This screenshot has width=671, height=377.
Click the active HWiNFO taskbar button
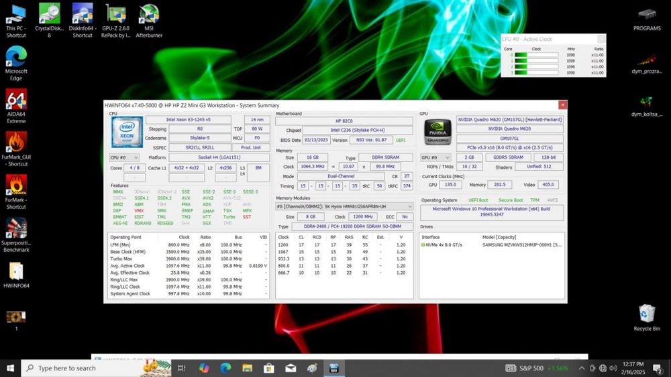coord(333,368)
